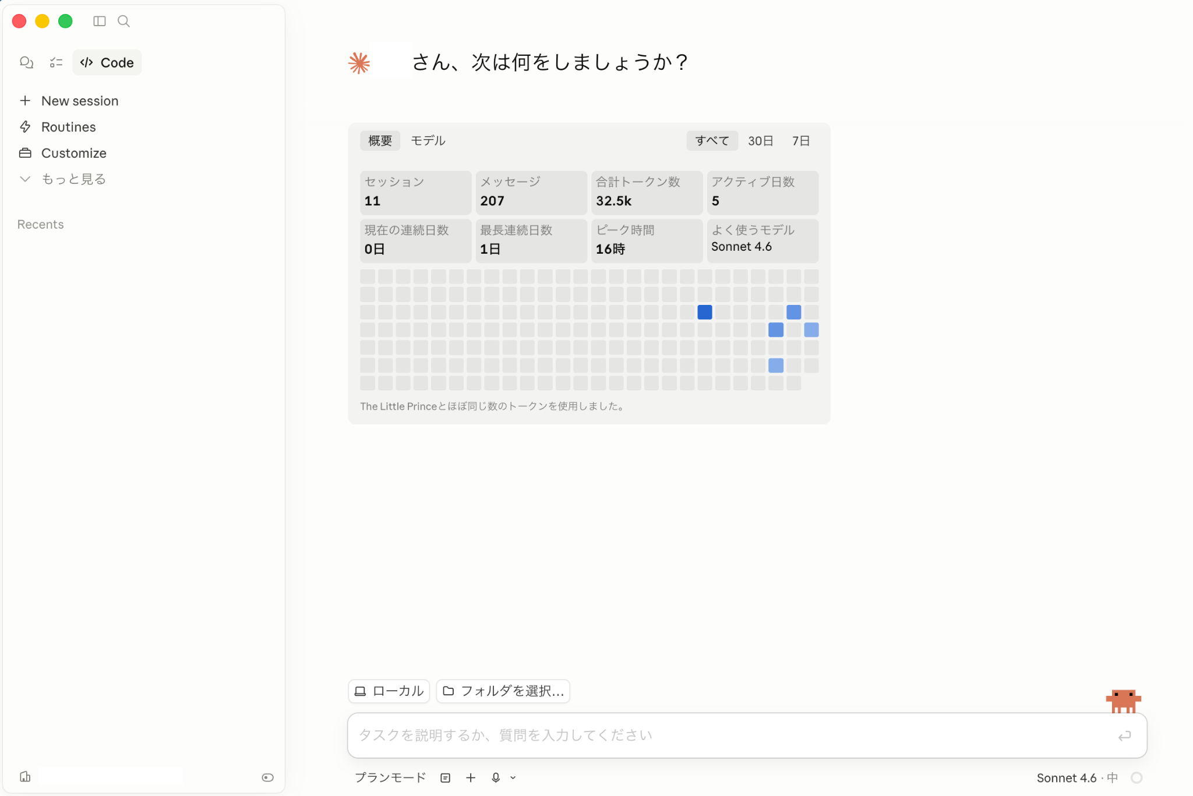Open context notes icon beside プランモード
The height and width of the screenshot is (796, 1193).
(444, 777)
